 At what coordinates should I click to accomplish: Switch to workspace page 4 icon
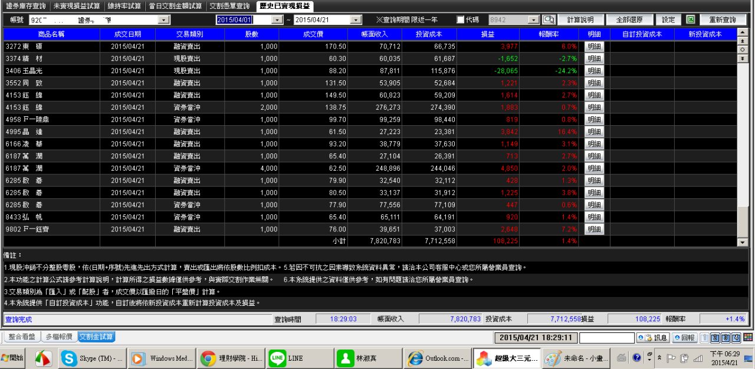point(736,338)
